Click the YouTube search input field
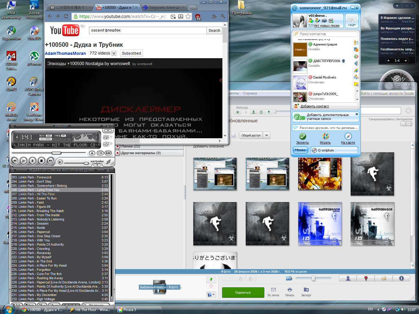This screenshot has width=419, height=314. pyautogui.click(x=148, y=30)
